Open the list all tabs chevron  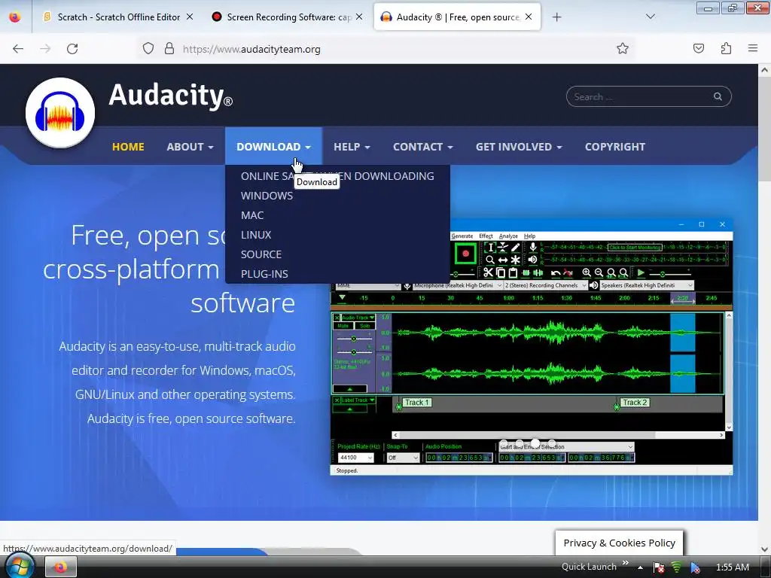(650, 17)
